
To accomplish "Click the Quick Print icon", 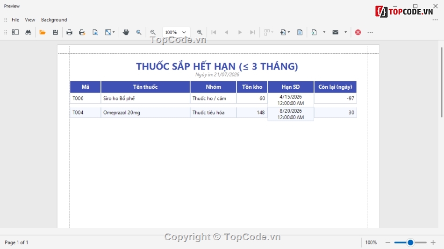I will 82,32.
